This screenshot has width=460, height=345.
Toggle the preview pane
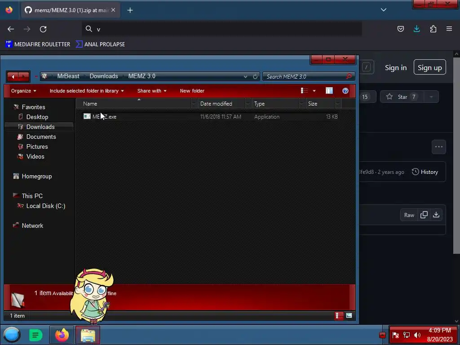click(329, 91)
